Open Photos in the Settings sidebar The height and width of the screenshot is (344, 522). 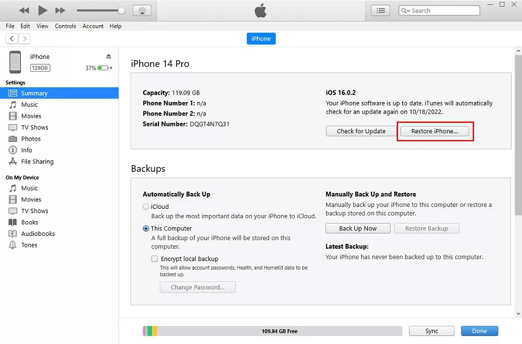[31, 139]
